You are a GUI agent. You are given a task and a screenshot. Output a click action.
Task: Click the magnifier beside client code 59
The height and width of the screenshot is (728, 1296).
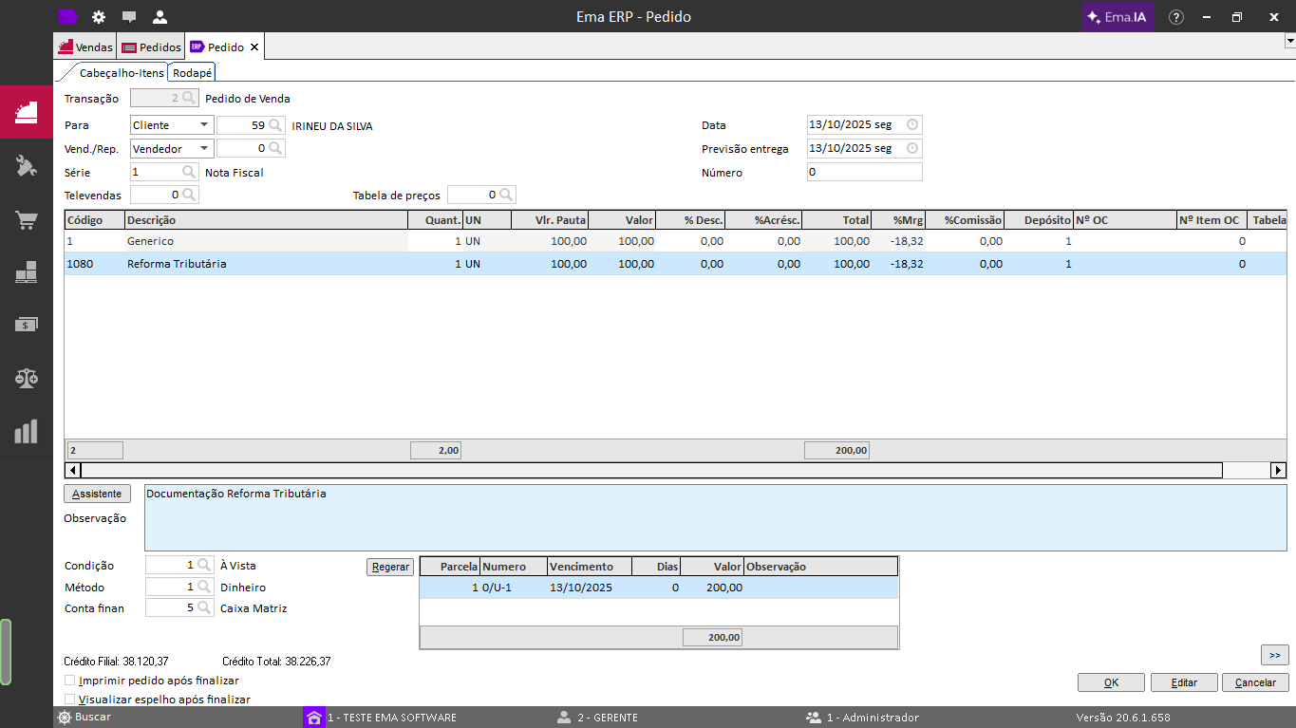coord(275,125)
